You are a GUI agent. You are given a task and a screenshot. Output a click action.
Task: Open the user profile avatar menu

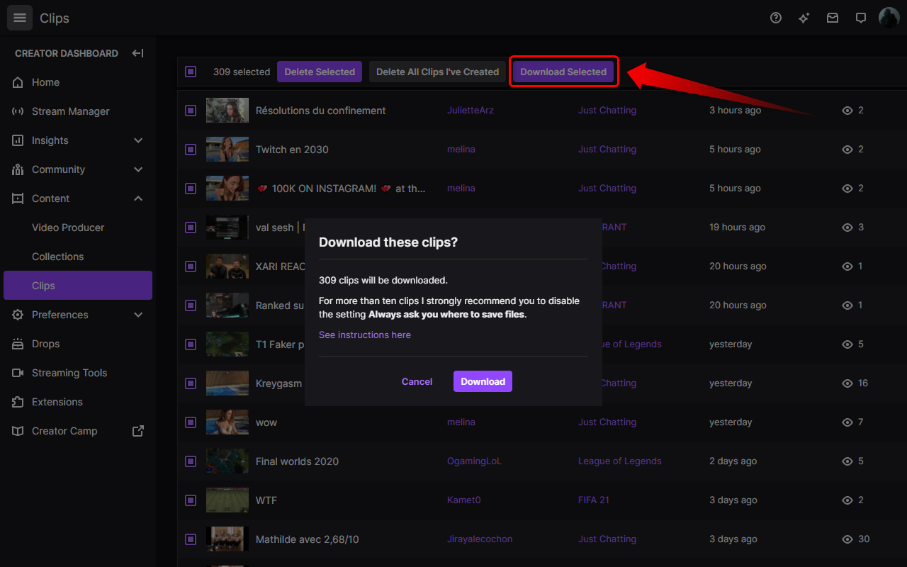coord(889,18)
